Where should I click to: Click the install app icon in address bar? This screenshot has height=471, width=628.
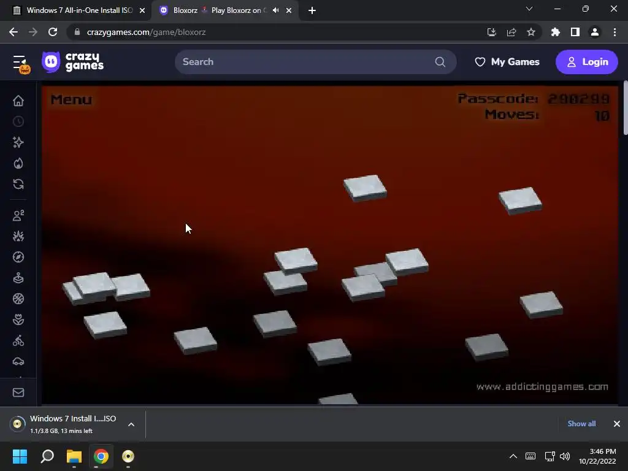pos(492,32)
